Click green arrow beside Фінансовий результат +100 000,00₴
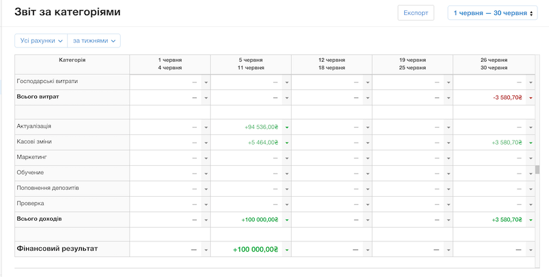The height and width of the screenshot is (277, 549). [x=287, y=250]
